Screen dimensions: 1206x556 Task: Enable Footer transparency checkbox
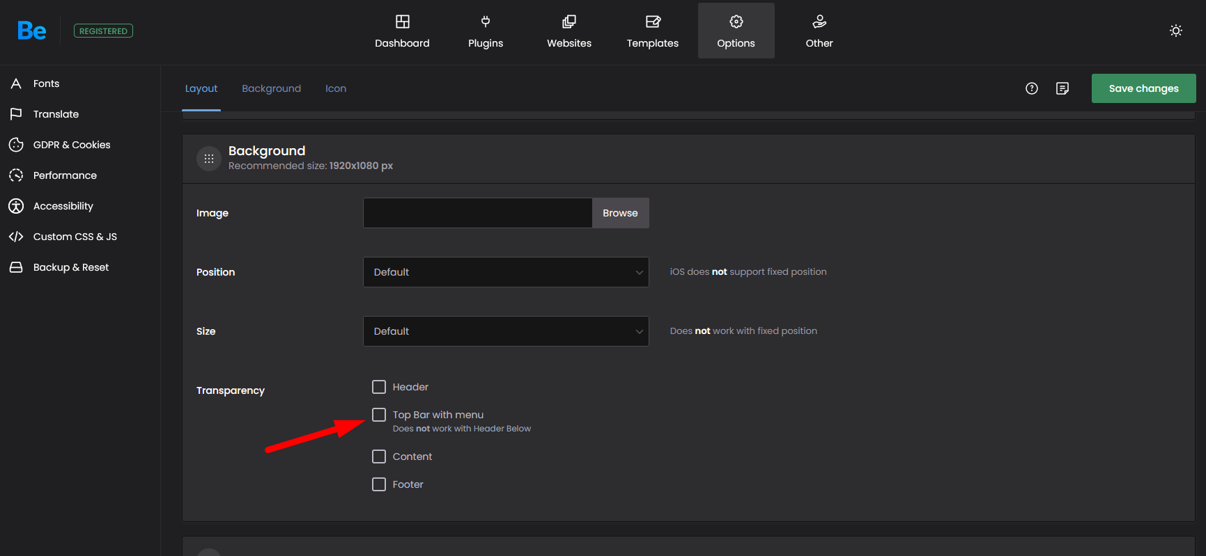379,484
